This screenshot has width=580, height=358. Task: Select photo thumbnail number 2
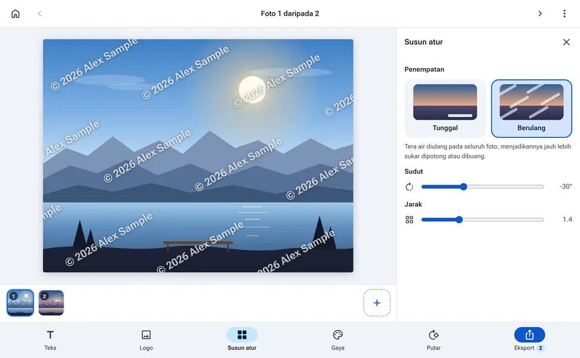point(51,303)
